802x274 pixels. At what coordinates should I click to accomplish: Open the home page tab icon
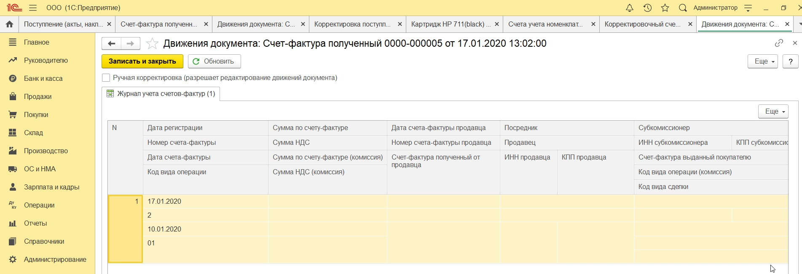pos(9,24)
